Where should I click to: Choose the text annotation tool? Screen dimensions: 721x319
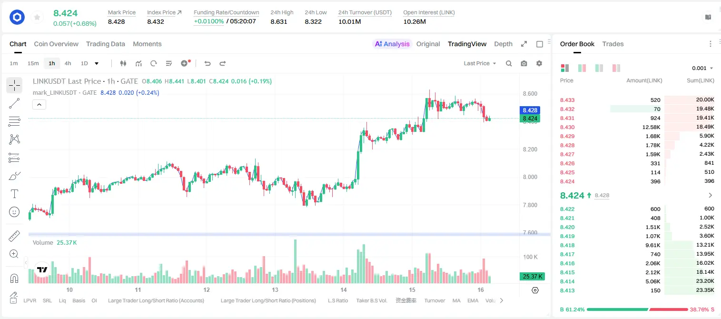14,194
